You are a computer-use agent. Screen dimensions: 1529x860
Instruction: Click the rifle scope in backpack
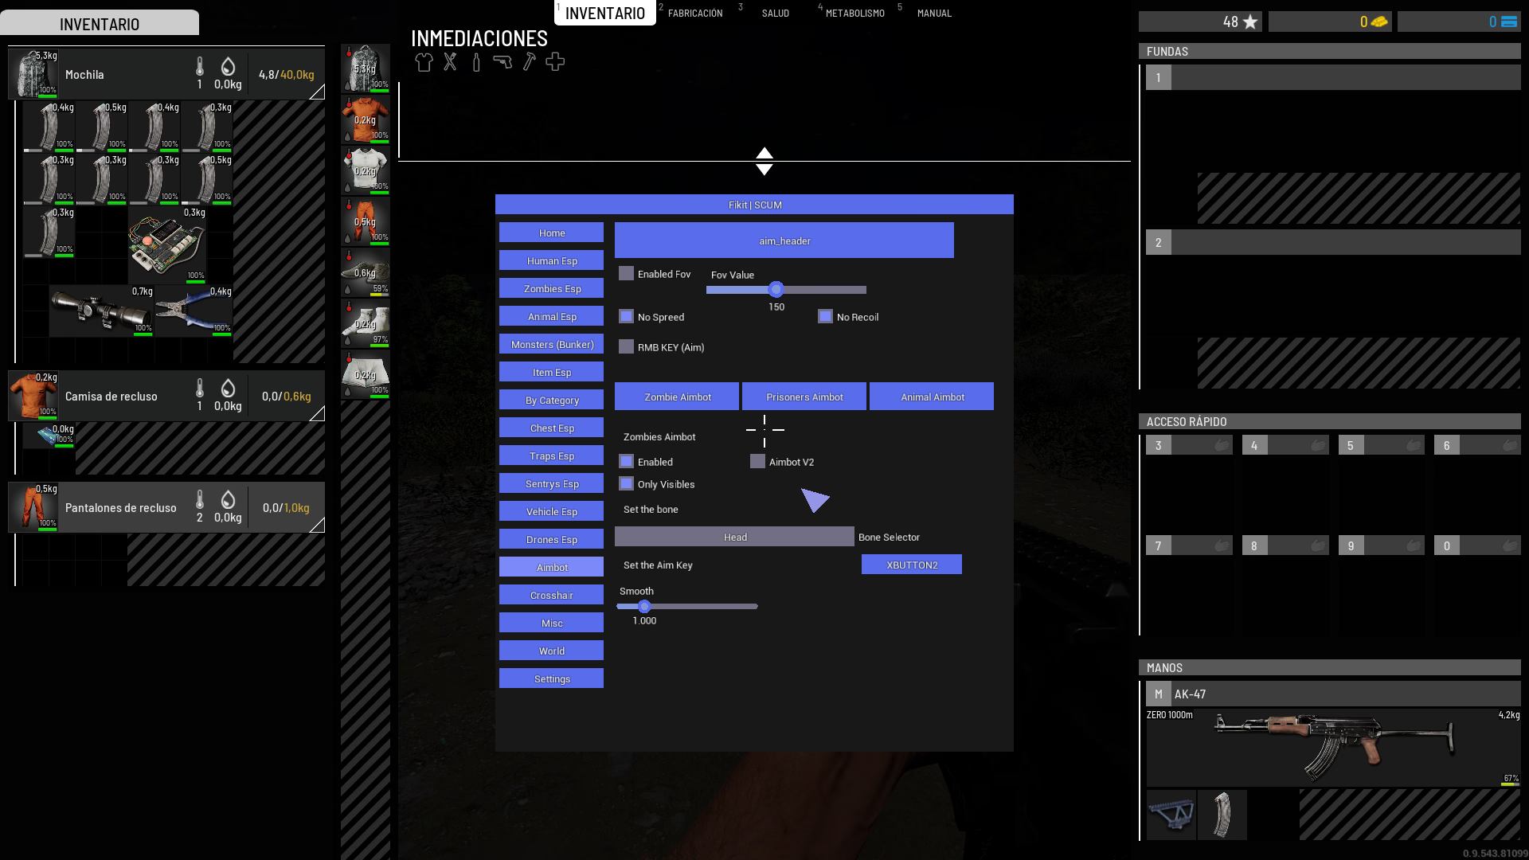[101, 311]
